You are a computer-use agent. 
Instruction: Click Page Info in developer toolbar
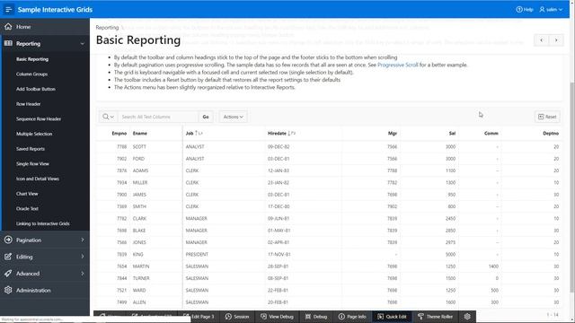pos(352,317)
